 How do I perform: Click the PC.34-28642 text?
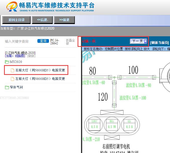[x=54, y=42]
